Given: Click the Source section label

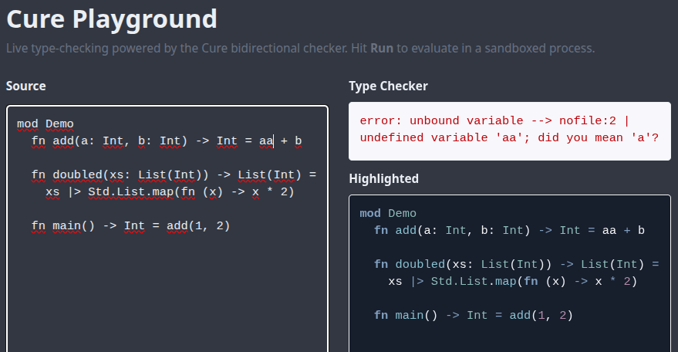Looking at the screenshot, I should tap(26, 86).
